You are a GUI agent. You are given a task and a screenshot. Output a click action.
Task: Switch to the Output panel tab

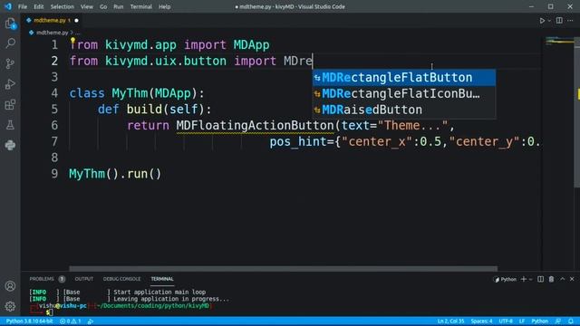coord(84,279)
